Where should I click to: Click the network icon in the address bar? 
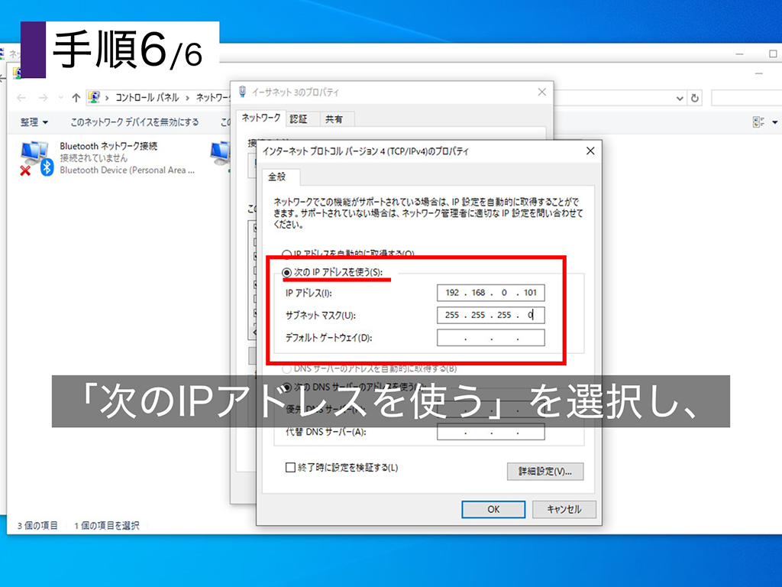(x=95, y=97)
